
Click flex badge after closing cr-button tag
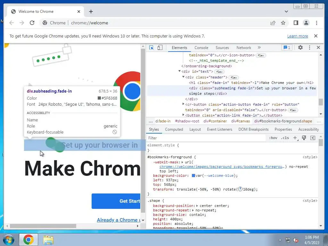(x=293, y=110)
